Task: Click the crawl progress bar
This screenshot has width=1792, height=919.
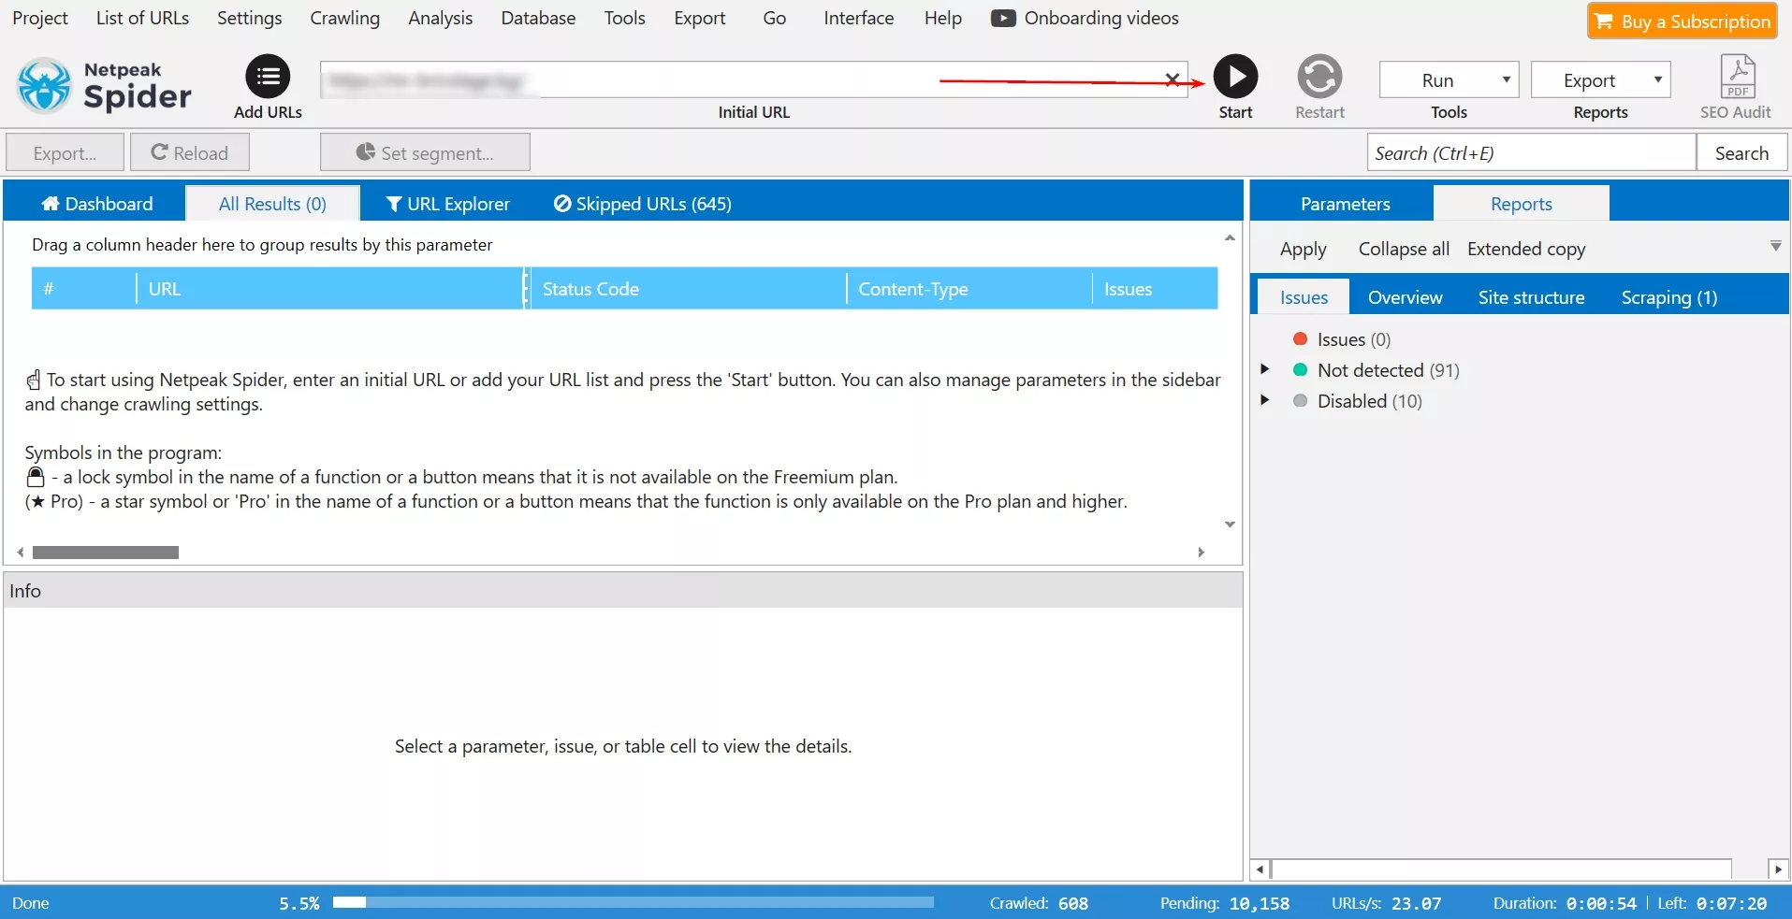Action: (x=633, y=902)
